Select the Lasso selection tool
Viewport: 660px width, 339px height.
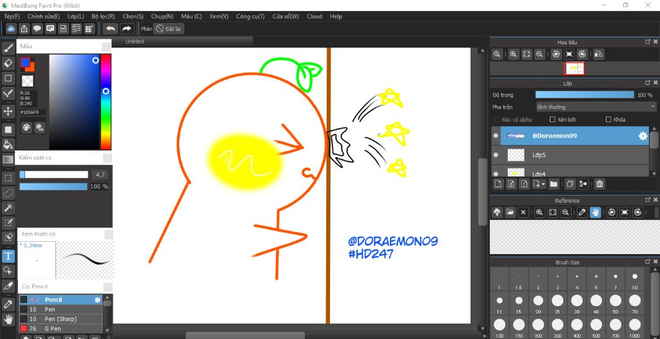8,193
